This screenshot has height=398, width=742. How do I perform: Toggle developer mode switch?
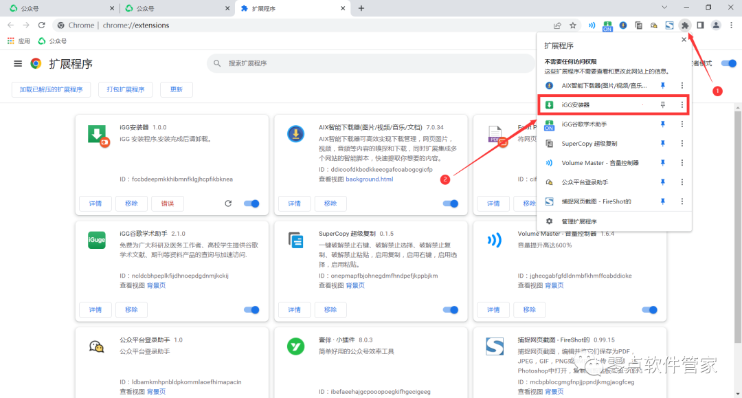(729, 63)
